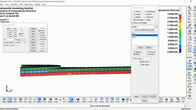196x110 pixels.
Task: Select the WirEle wireframe element icon
Action: pyautogui.click(x=21, y=100)
